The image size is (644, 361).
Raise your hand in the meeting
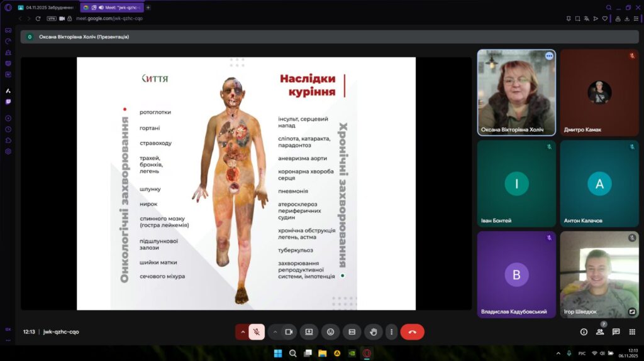374,331
